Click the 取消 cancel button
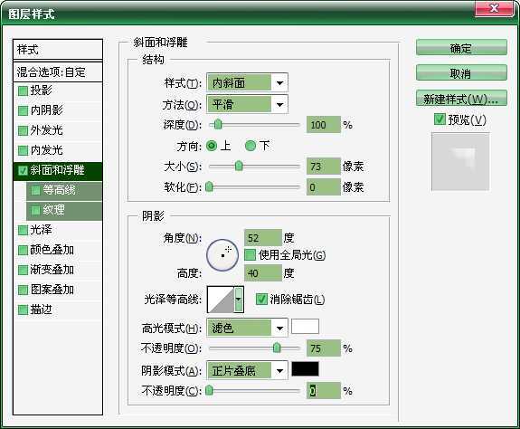520x429 pixels. [461, 73]
